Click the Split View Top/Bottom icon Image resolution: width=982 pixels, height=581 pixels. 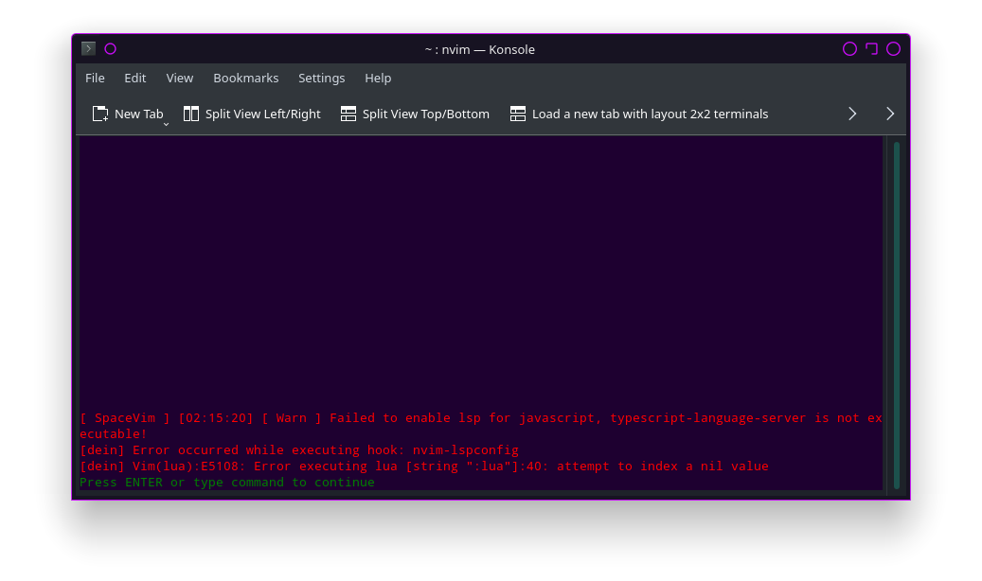348,114
